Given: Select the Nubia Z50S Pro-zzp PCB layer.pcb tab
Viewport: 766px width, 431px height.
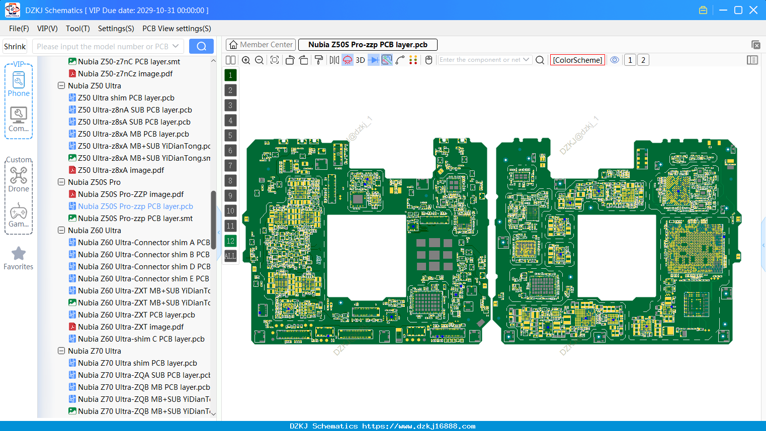Looking at the screenshot, I should (368, 45).
